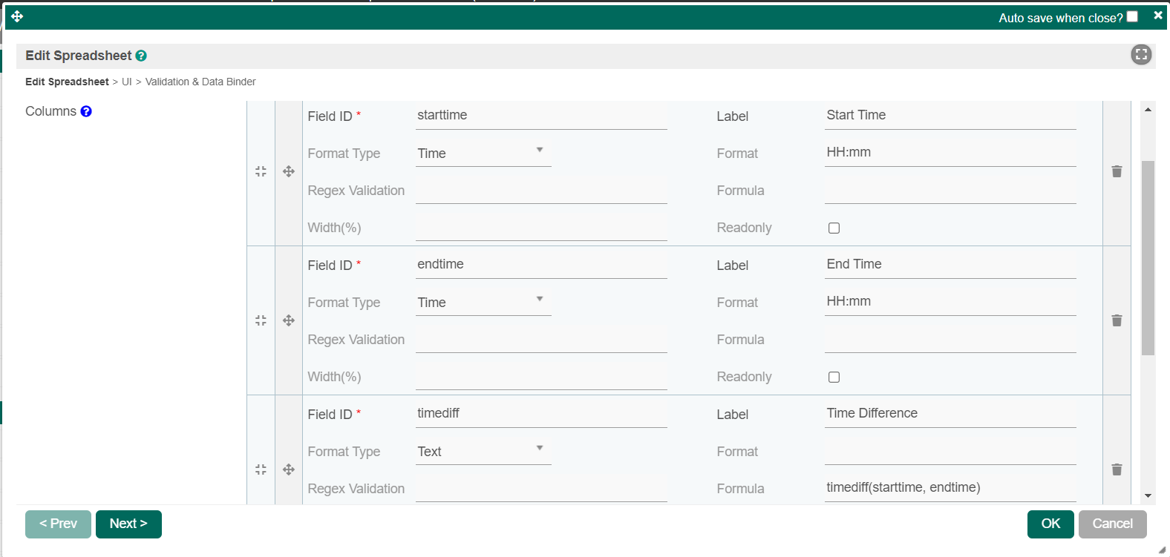Image resolution: width=1170 pixels, height=557 pixels.
Task: Click the Next > button
Action: point(128,524)
